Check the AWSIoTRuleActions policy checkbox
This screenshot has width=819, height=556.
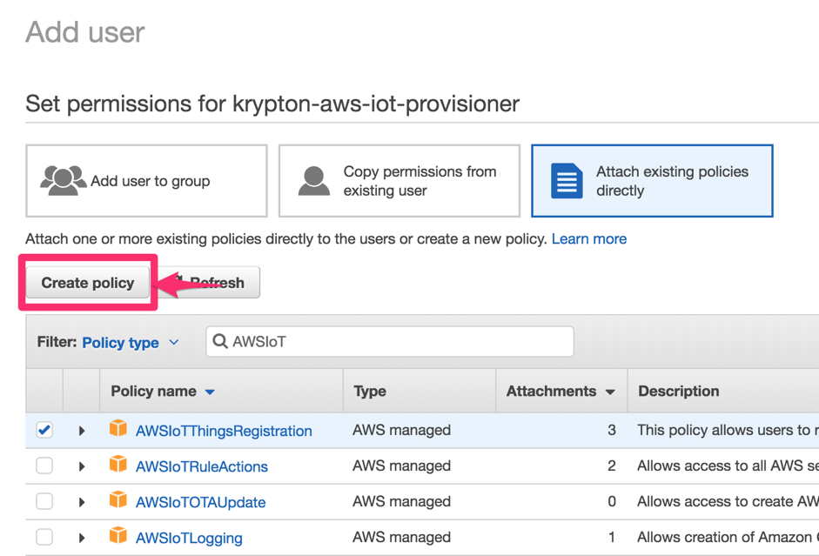pos(44,466)
